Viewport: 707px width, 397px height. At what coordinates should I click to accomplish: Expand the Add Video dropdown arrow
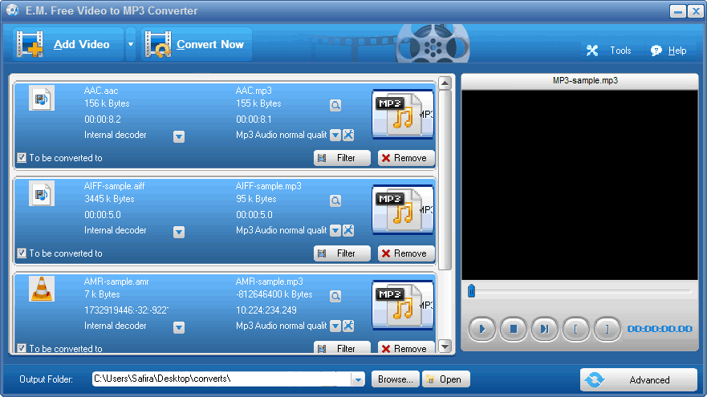[x=131, y=44]
